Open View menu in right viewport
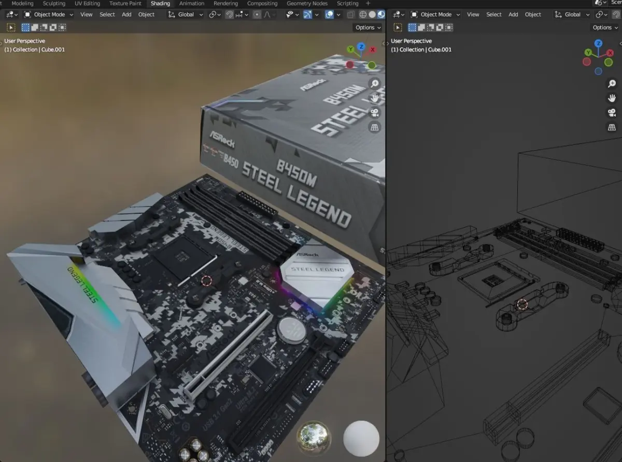The width and height of the screenshot is (622, 462). (473, 14)
